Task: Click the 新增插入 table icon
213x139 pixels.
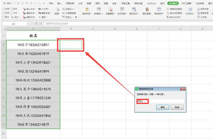Action: (x=99, y=10)
